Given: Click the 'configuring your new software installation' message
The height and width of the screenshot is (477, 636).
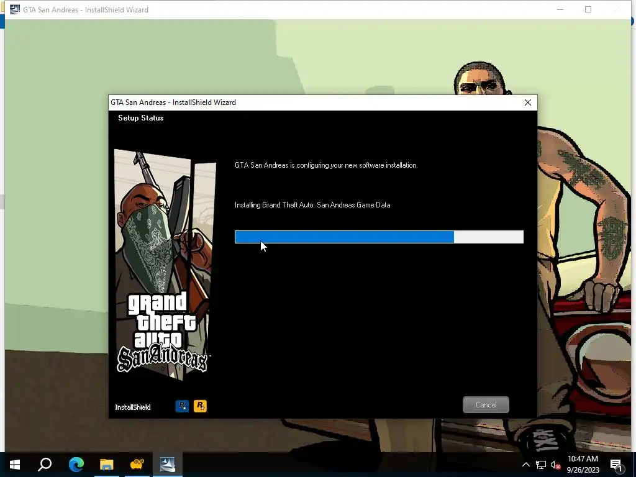Looking at the screenshot, I should tap(326, 165).
